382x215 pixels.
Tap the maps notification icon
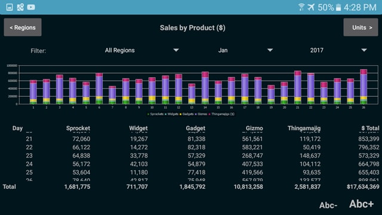click(x=20, y=7)
